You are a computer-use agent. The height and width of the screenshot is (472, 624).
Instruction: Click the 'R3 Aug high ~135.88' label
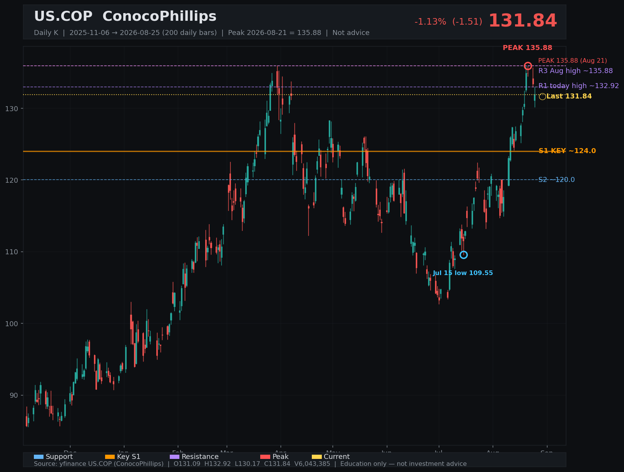coord(575,71)
